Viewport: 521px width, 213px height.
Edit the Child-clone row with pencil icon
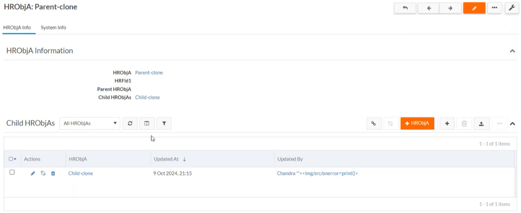[x=33, y=173]
